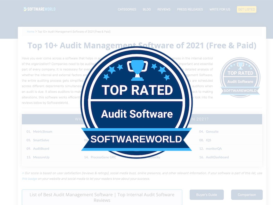The width and height of the screenshot is (273, 205).
Task: Go to the AuditBoard entry
Action: 41,148
